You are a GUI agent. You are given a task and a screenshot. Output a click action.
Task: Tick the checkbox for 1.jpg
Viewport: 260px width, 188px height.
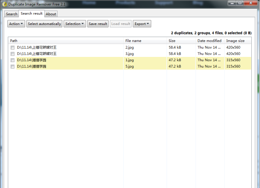click(13, 60)
